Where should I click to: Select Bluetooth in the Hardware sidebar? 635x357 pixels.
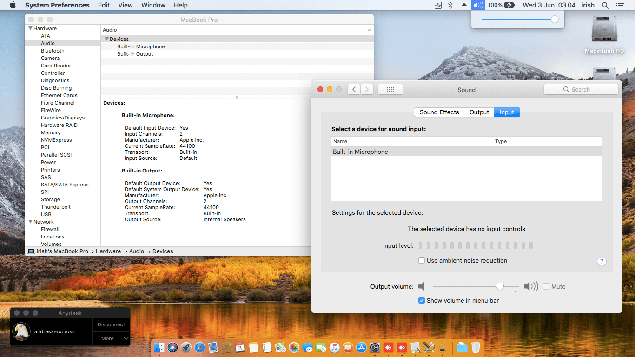(x=53, y=51)
